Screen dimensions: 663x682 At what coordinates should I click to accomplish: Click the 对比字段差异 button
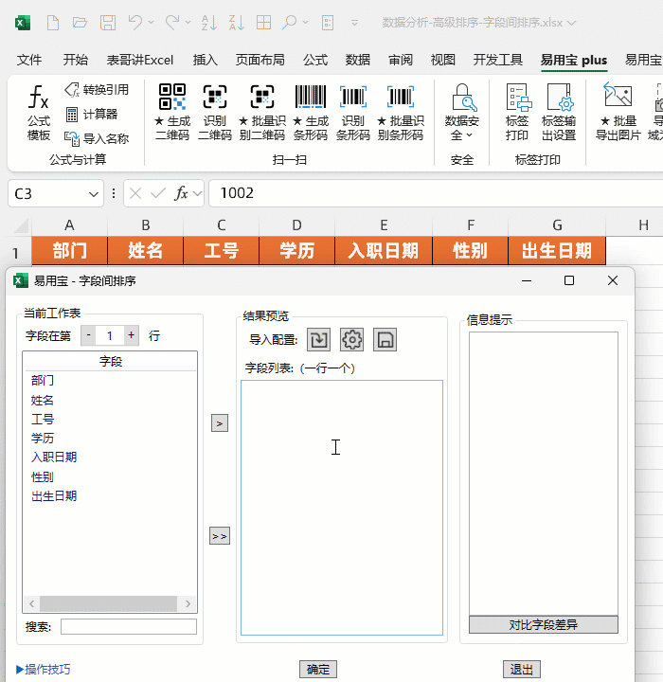(x=544, y=624)
